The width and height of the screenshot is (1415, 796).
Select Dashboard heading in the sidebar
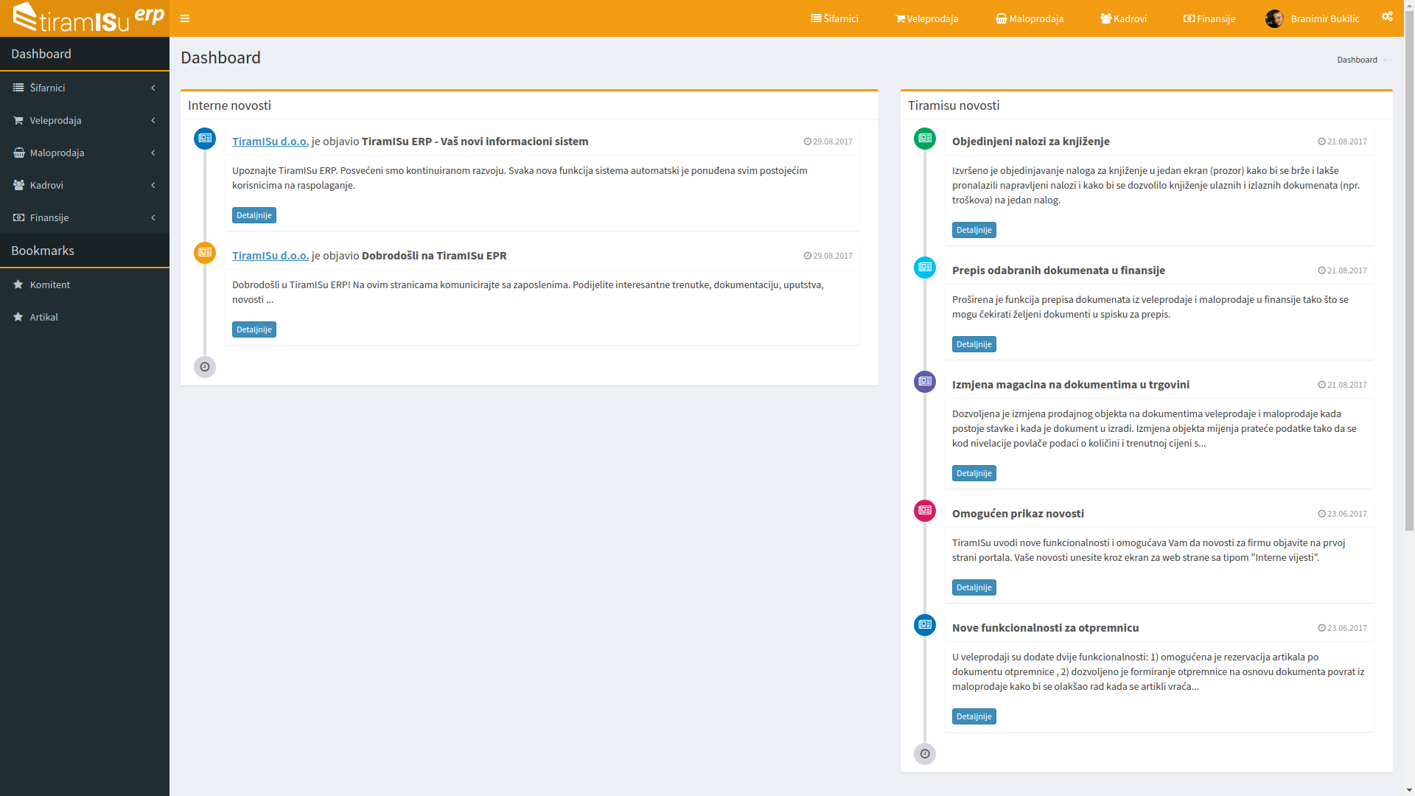(x=41, y=54)
